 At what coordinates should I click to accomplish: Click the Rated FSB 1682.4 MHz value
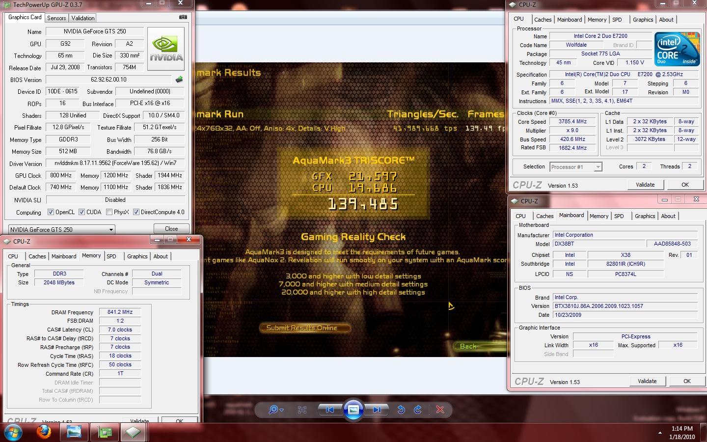572,148
